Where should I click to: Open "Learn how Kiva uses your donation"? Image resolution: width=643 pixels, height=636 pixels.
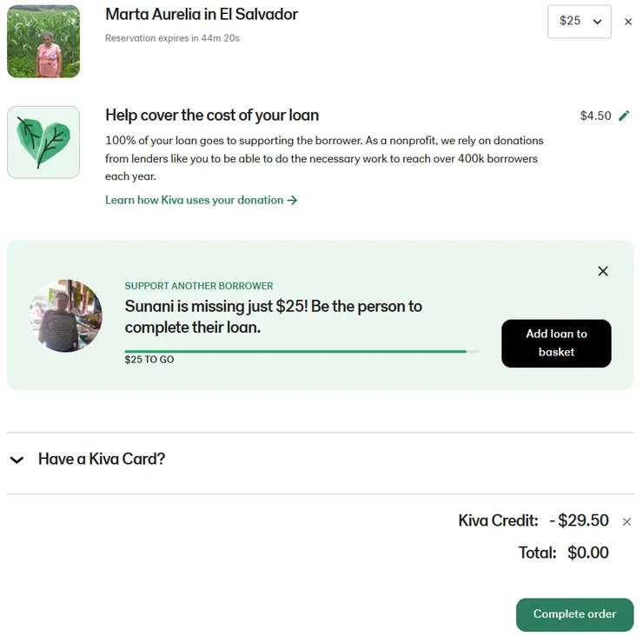click(195, 200)
